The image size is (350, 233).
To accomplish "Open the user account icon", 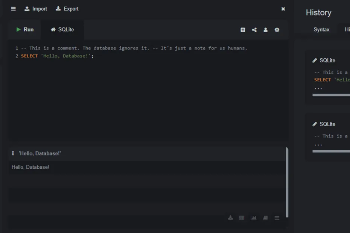I will tap(265, 30).
